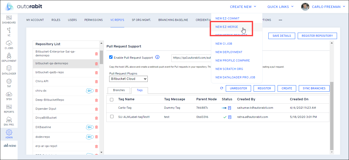
Task: Click the refresh icon beside Unregister
Action: click(222, 88)
